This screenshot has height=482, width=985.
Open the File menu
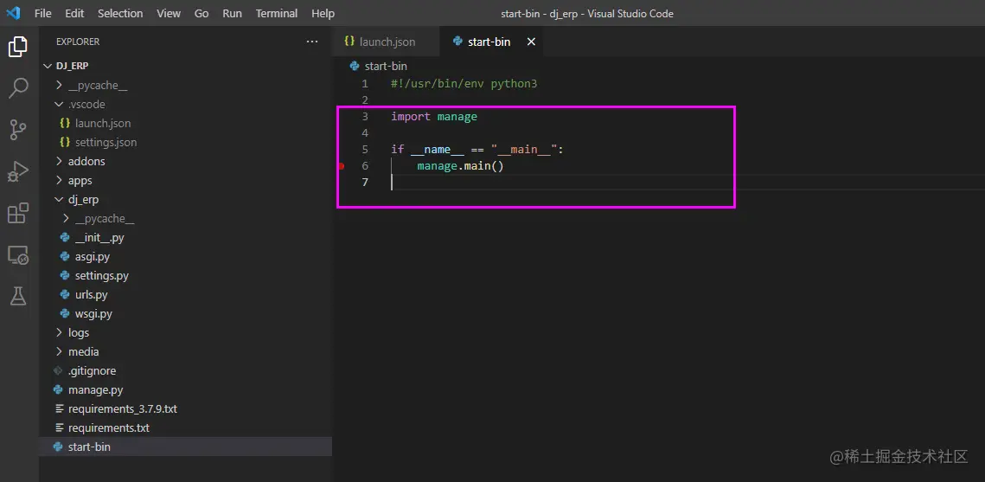(x=43, y=13)
